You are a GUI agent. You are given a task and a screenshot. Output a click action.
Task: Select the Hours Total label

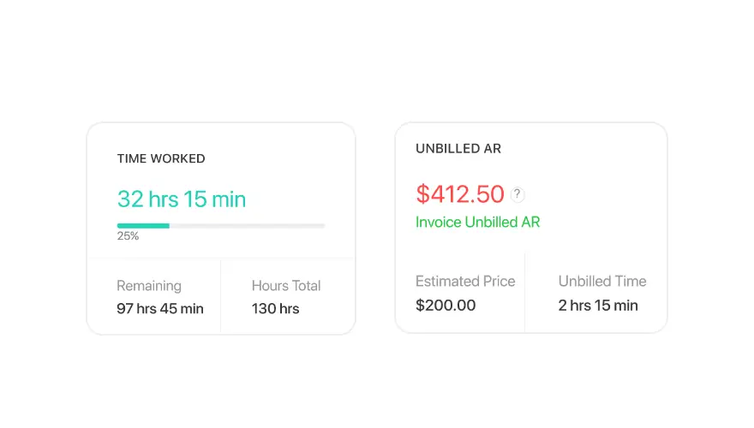tap(286, 286)
